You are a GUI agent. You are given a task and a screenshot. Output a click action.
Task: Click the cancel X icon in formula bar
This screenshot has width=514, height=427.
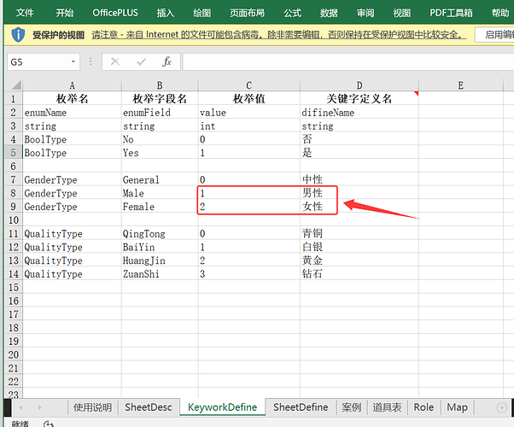[x=115, y=61]
